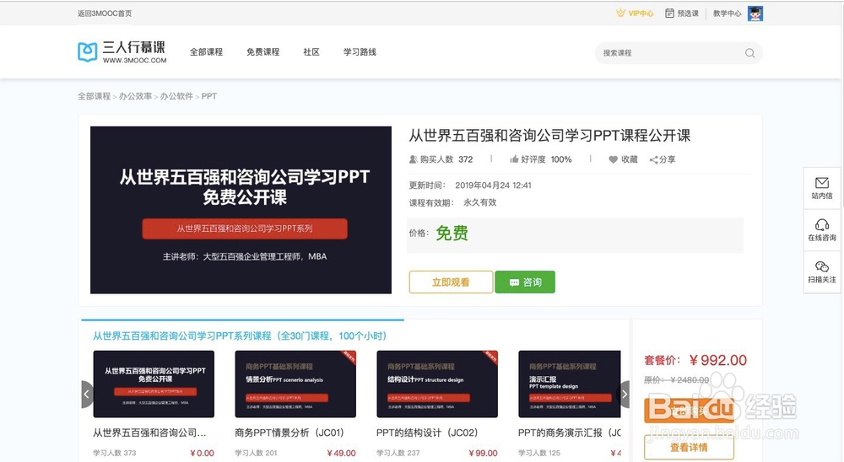Open 教学中心 in top bar
Viewport: 844px width, 462px height.
click(x=728, y=13)
